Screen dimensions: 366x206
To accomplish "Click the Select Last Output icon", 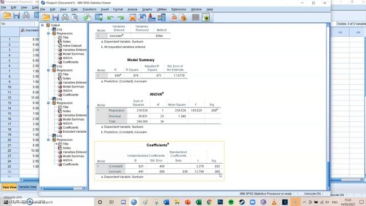I will (x=174, y=18).
